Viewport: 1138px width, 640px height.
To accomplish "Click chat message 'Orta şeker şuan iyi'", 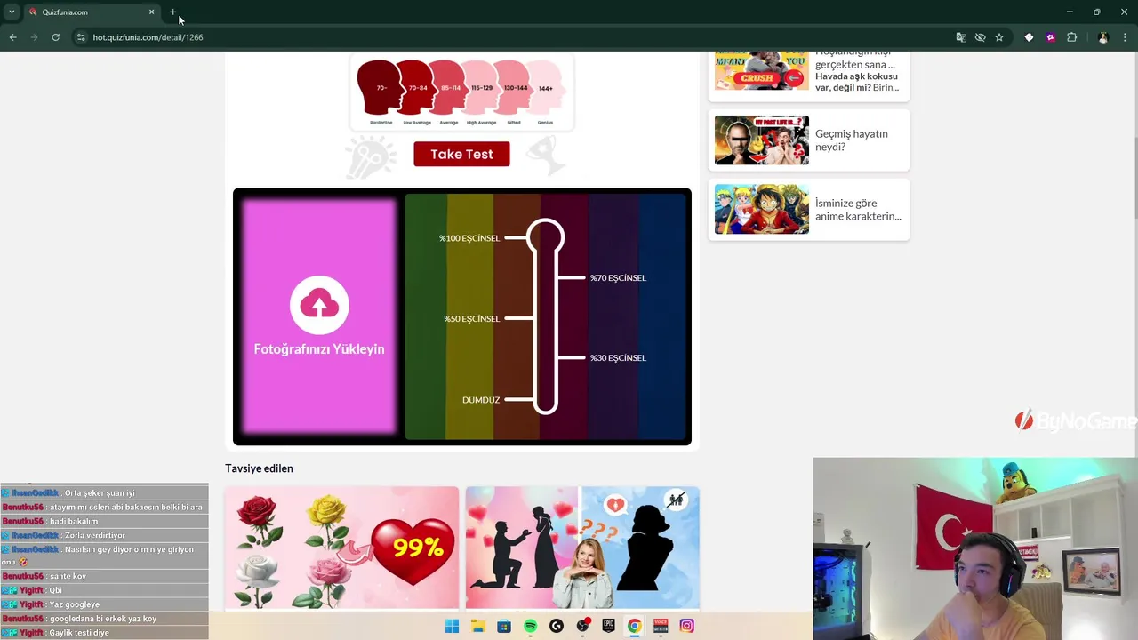I will click(x=100, y=493).
